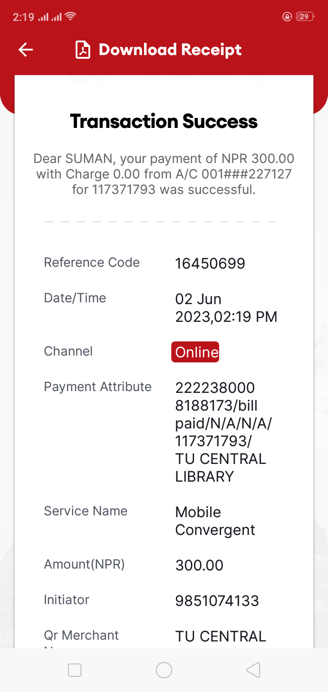Tap the battery indicator in the status bar

coord(304,17)
